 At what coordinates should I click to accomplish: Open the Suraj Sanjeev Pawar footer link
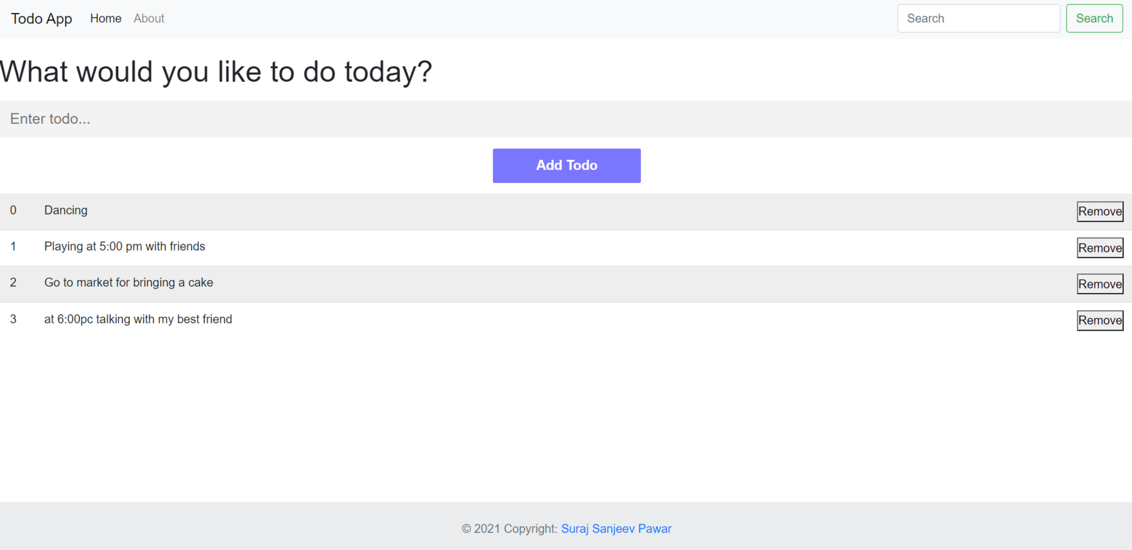pyautogui.click(x=616, y=529)
